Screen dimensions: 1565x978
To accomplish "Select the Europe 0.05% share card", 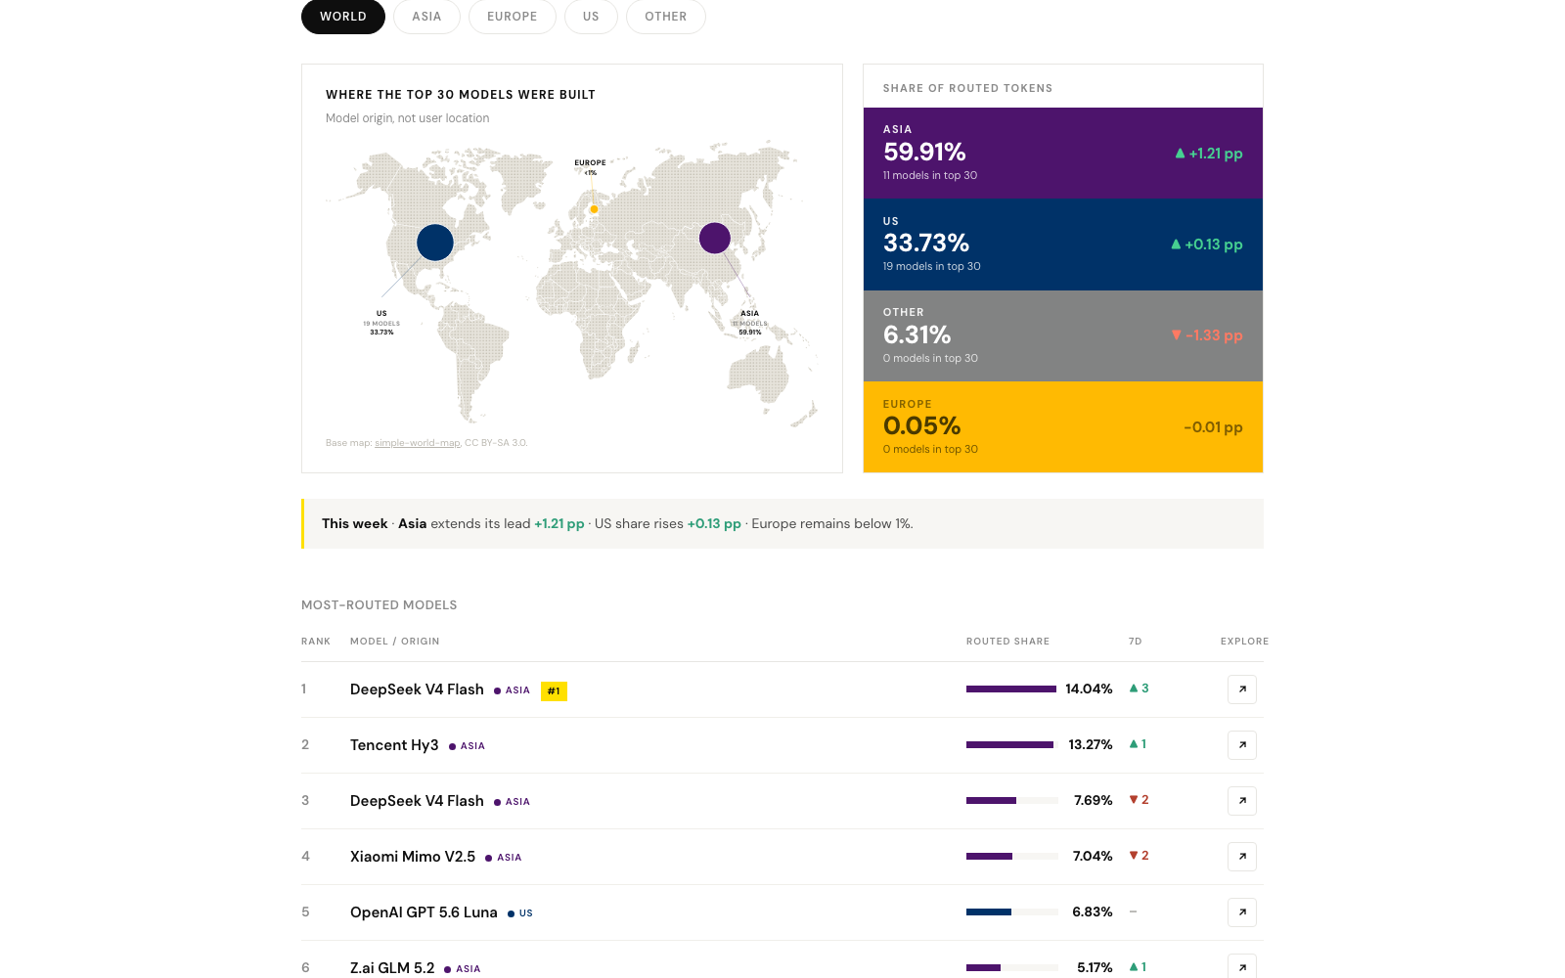I will click(x=1063, y=427).
